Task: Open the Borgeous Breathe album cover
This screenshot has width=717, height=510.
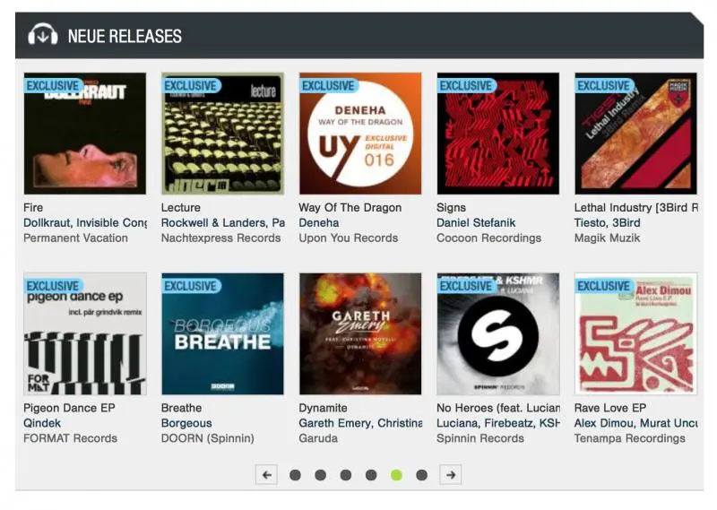Action: tap(222, 334)
